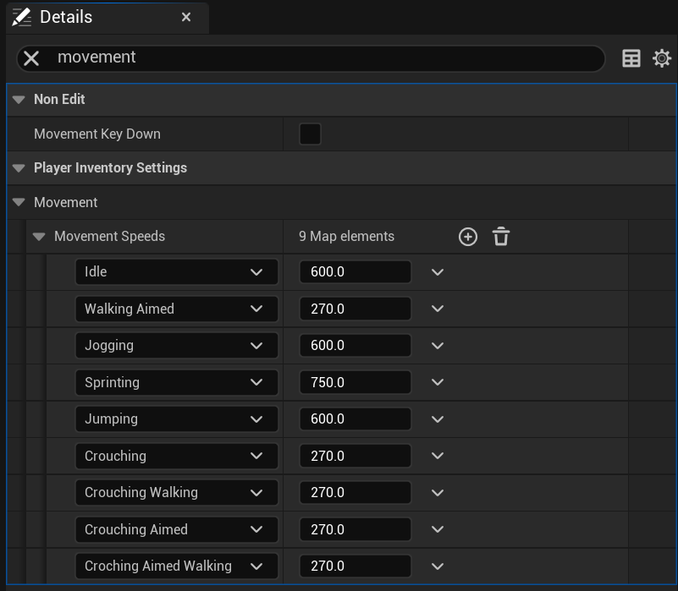
Task: Toggle the Movement Key Down checkbox
Action: [x=310, y=134]
